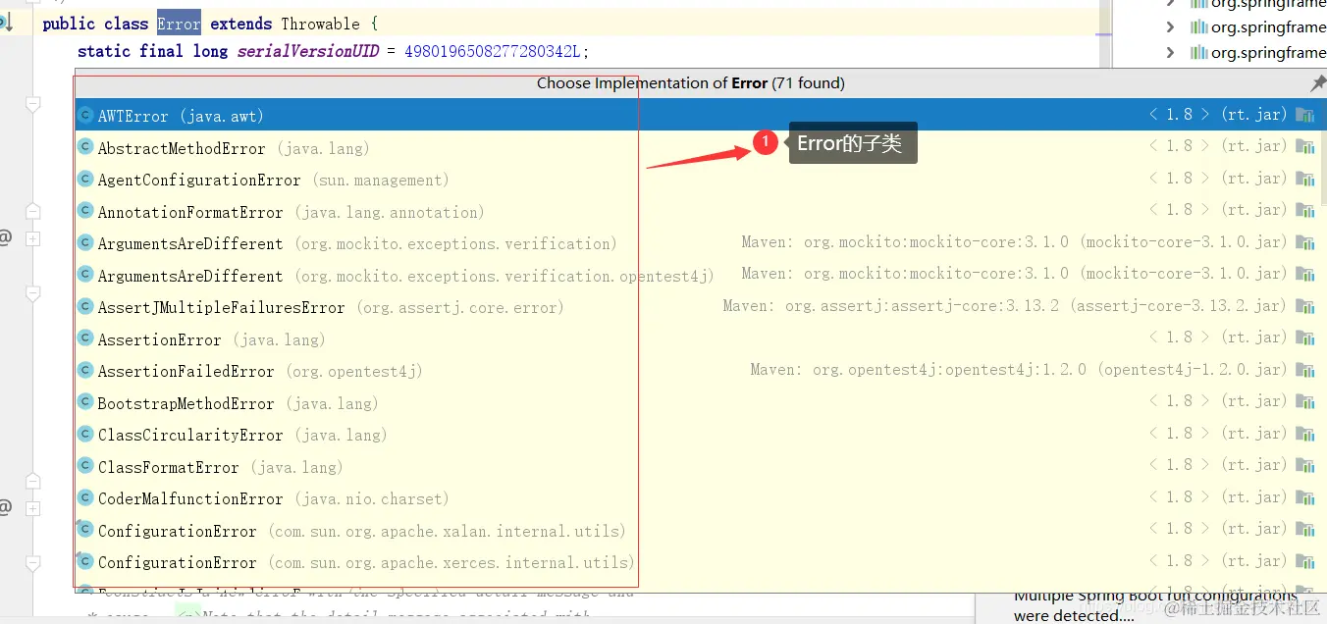Click Throwable in the class declaration

tap(320, 23)
